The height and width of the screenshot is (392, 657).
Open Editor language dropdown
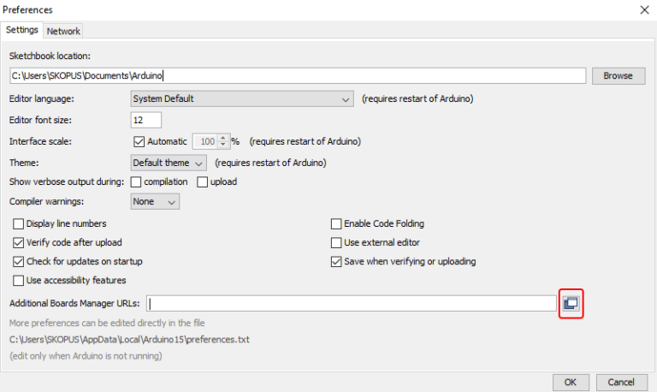(x=241, y=99)
